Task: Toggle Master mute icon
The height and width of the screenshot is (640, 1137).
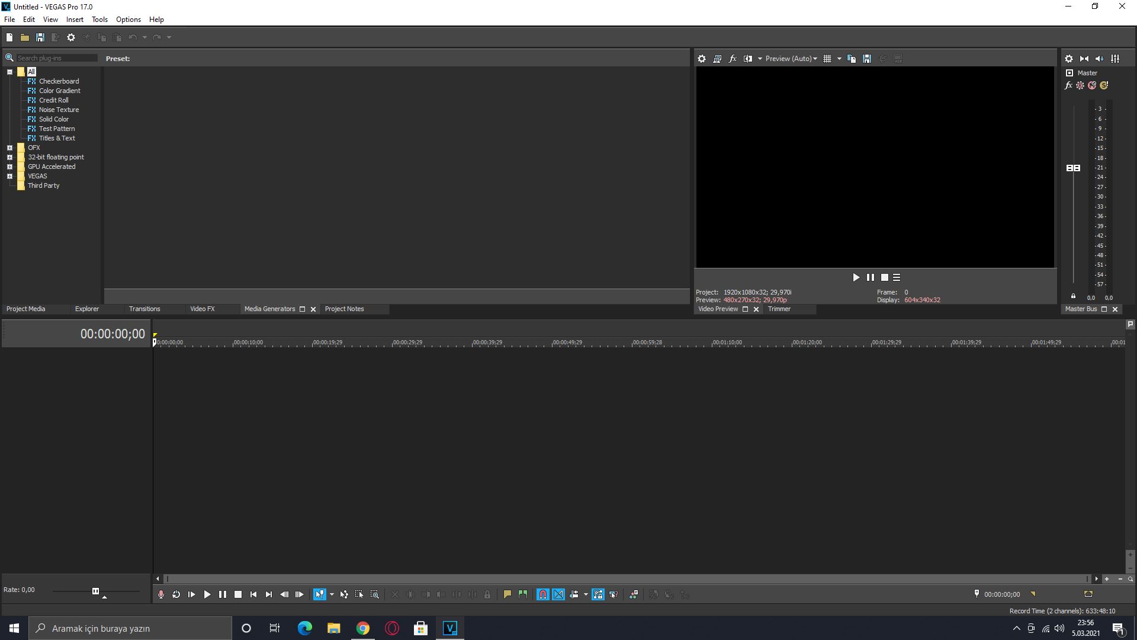Action: pyautogui.click(x=1092, y=85)
